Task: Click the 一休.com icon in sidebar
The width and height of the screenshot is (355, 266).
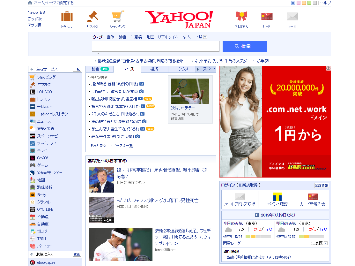Action: click(33, 106)
